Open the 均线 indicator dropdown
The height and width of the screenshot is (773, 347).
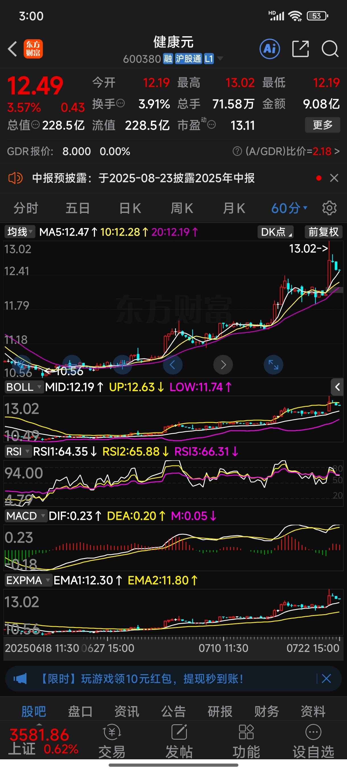point(20,232)
